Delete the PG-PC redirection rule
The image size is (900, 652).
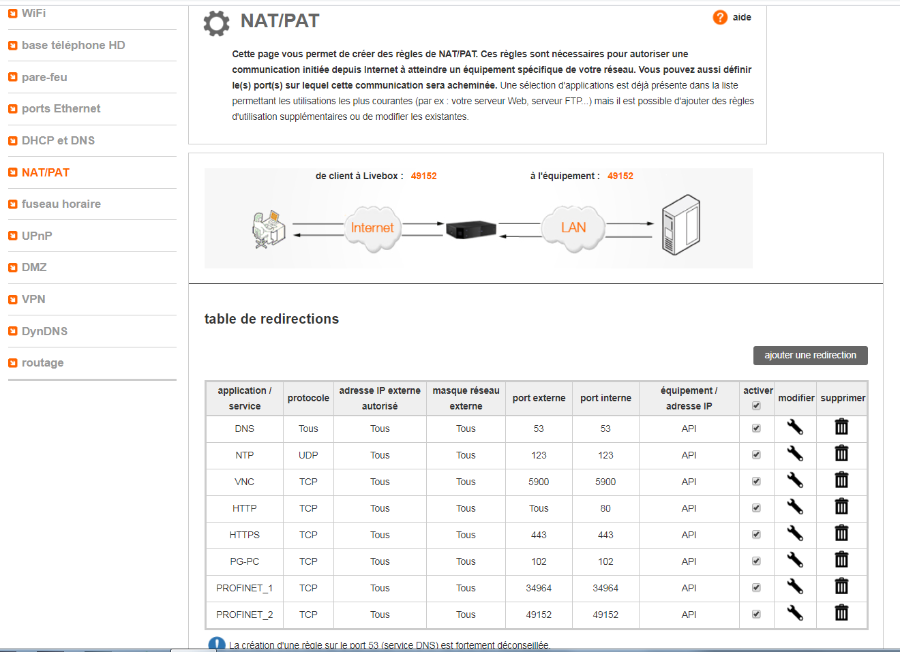coord(841,561)
